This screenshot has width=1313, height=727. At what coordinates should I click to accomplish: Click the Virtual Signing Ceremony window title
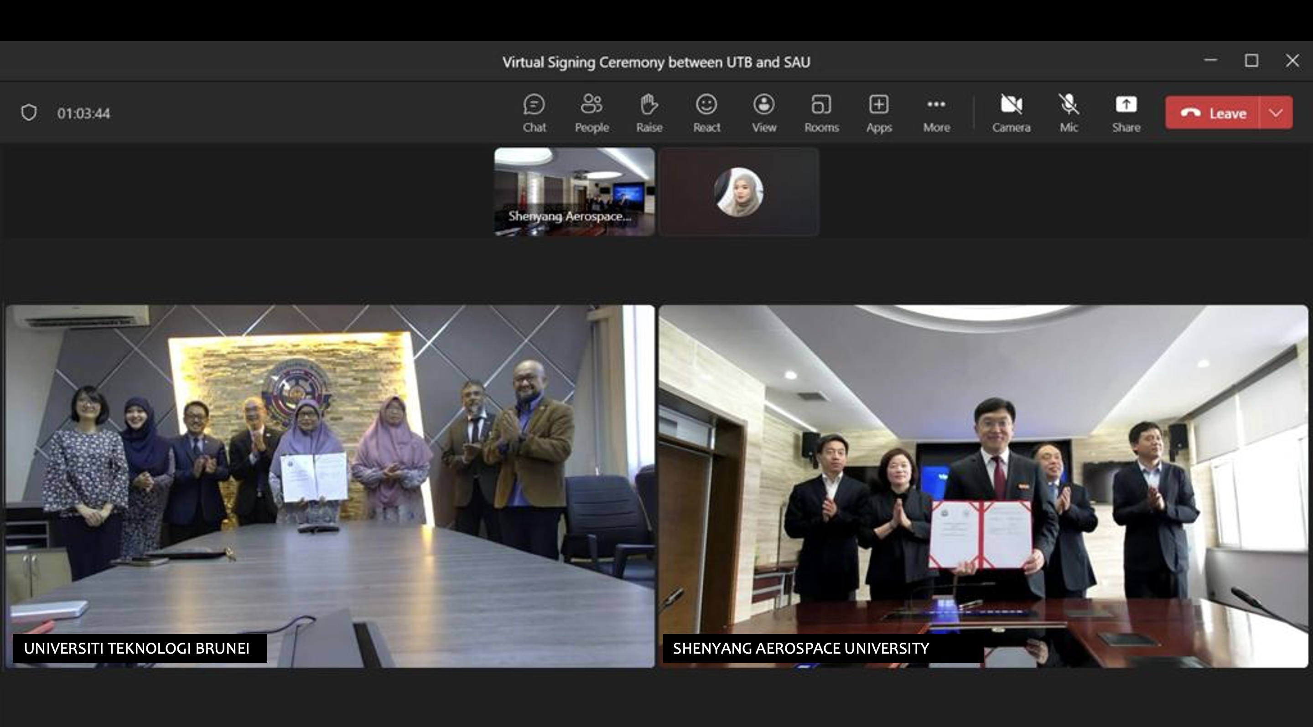coord(656,62)
